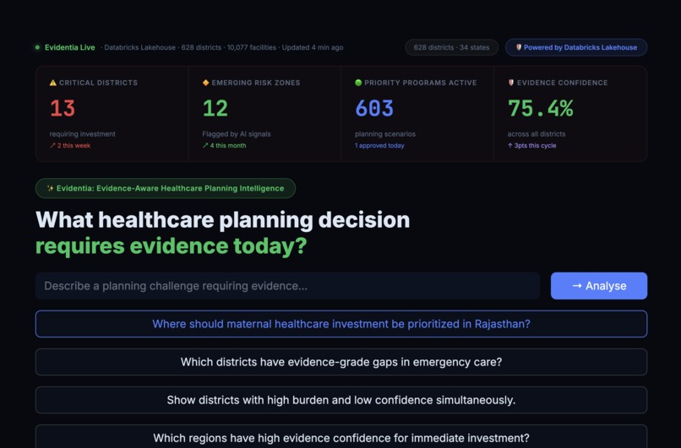This screenshot has height=448, width=681.
Task: Click the '3pts this cycle' trend text
Action: (x=532, y=146)
